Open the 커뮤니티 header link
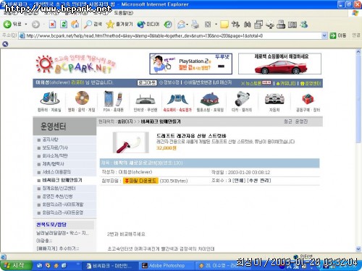This screenshot has width=362, height=271. coord(286,83)
